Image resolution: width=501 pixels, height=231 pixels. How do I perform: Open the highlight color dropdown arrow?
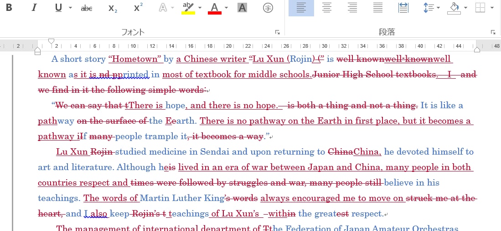(200, 8)
